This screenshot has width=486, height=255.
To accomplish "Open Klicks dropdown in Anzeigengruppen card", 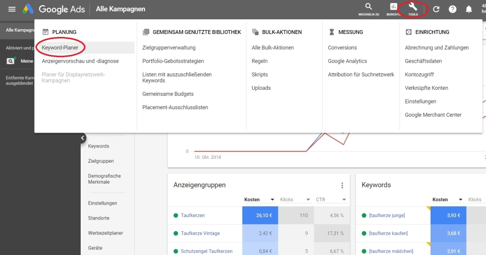I will [x=295, y=200].
